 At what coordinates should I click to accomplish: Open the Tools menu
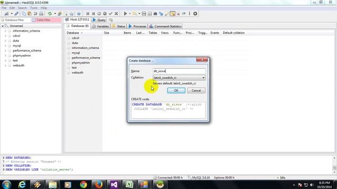click(x=34, y=8)
